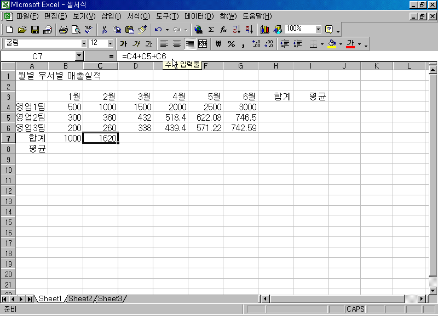Open the Name Box dropdown arrow
This screenshot has height=316, width=438.
point(79,56)
